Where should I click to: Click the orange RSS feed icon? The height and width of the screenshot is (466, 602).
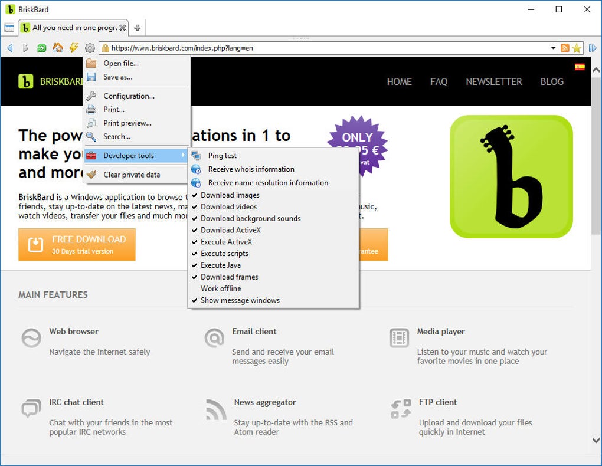565,48
